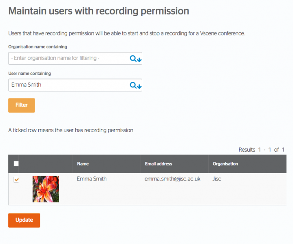Sort by the Organisation column header

pos(225,164)
